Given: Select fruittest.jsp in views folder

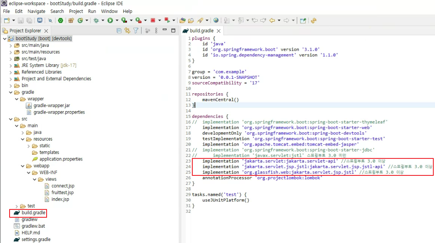Looking at the screenshot, I should [x=62, y=193].
